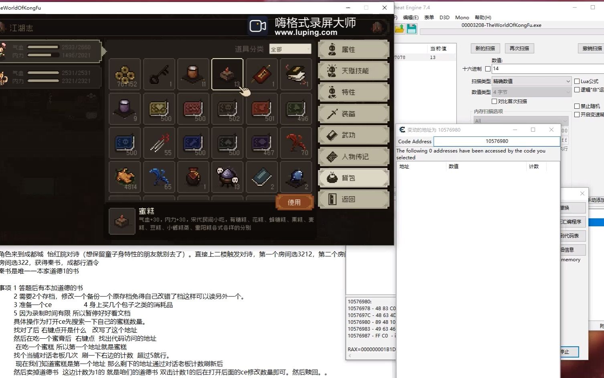Click the 数值 input field containing 14
Viewport: 604px width, 378px height.
click(x=547, y=69)
